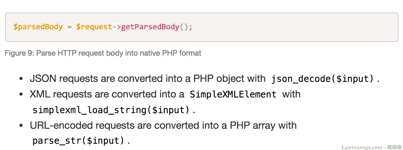403x150 pixels.
Task: Click the bullet before JSON requests
Action: pos(21,79)
